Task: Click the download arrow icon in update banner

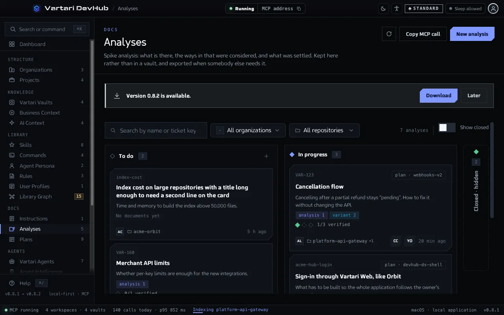Action: click(x=117, y=96)
